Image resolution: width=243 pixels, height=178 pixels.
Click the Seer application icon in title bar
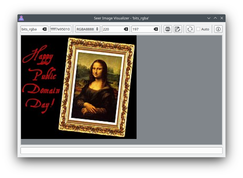coord(21,18)
